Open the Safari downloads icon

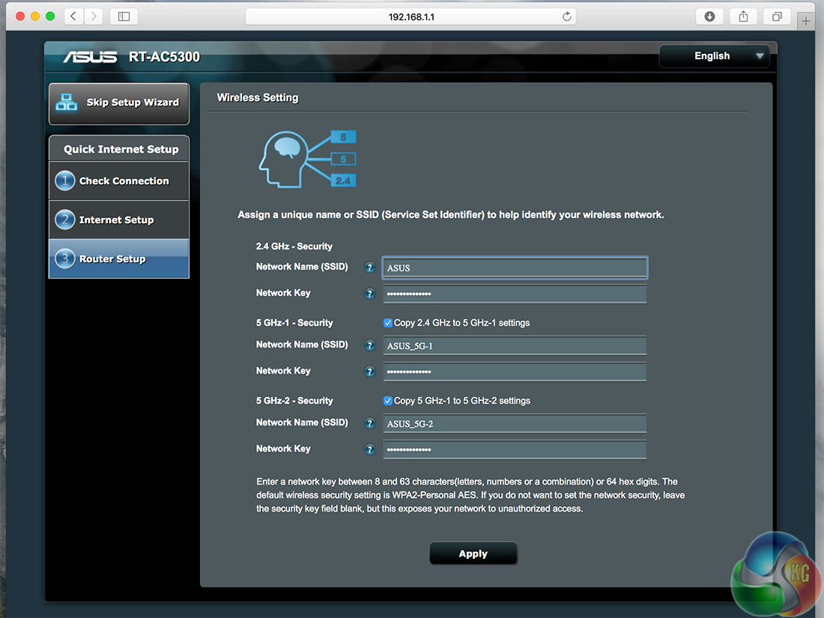point(709,16)
